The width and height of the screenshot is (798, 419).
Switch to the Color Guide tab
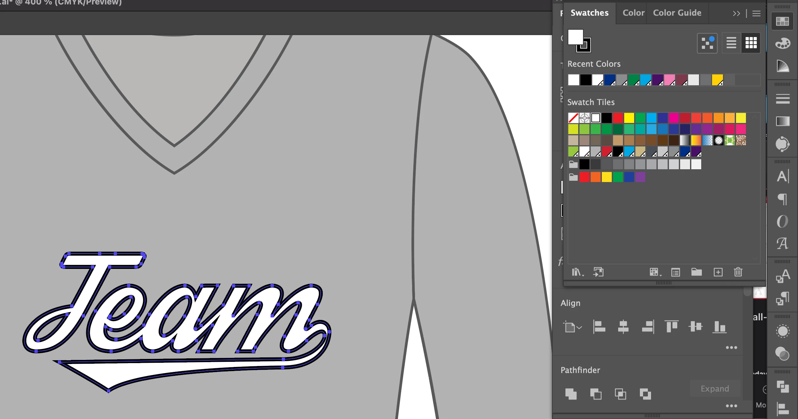677,13
